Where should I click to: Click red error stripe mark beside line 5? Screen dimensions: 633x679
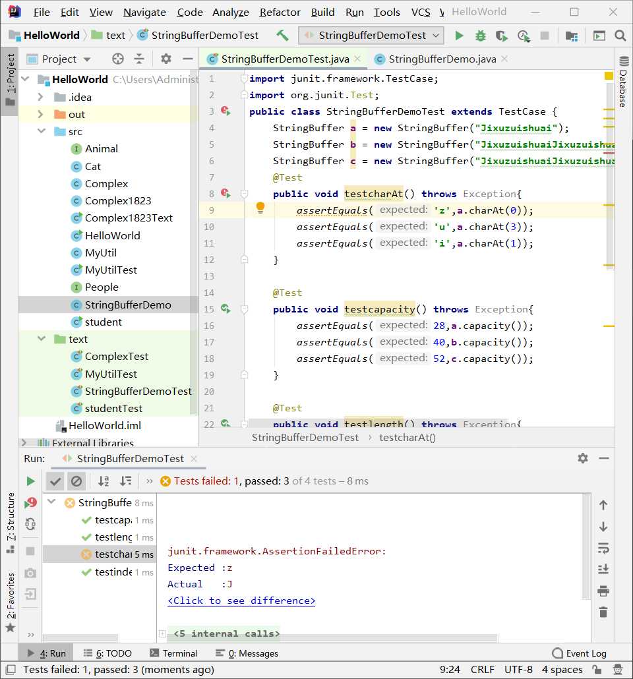click(609, 153)
